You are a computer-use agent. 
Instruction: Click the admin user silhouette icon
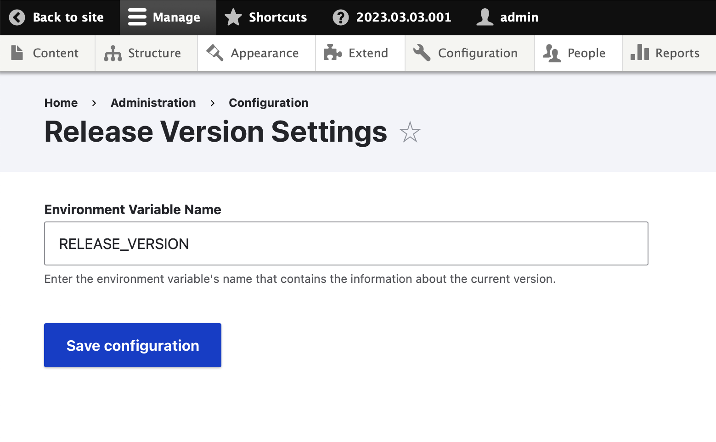pos(485,17)
